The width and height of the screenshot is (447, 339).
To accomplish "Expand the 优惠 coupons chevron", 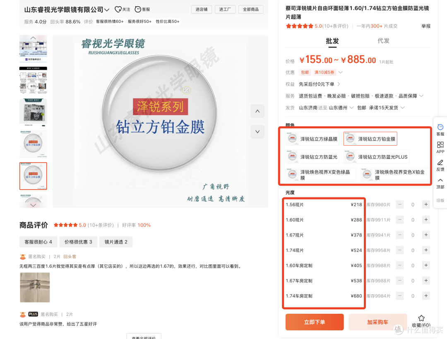I will pyautogui.click(x=340, y=72).
